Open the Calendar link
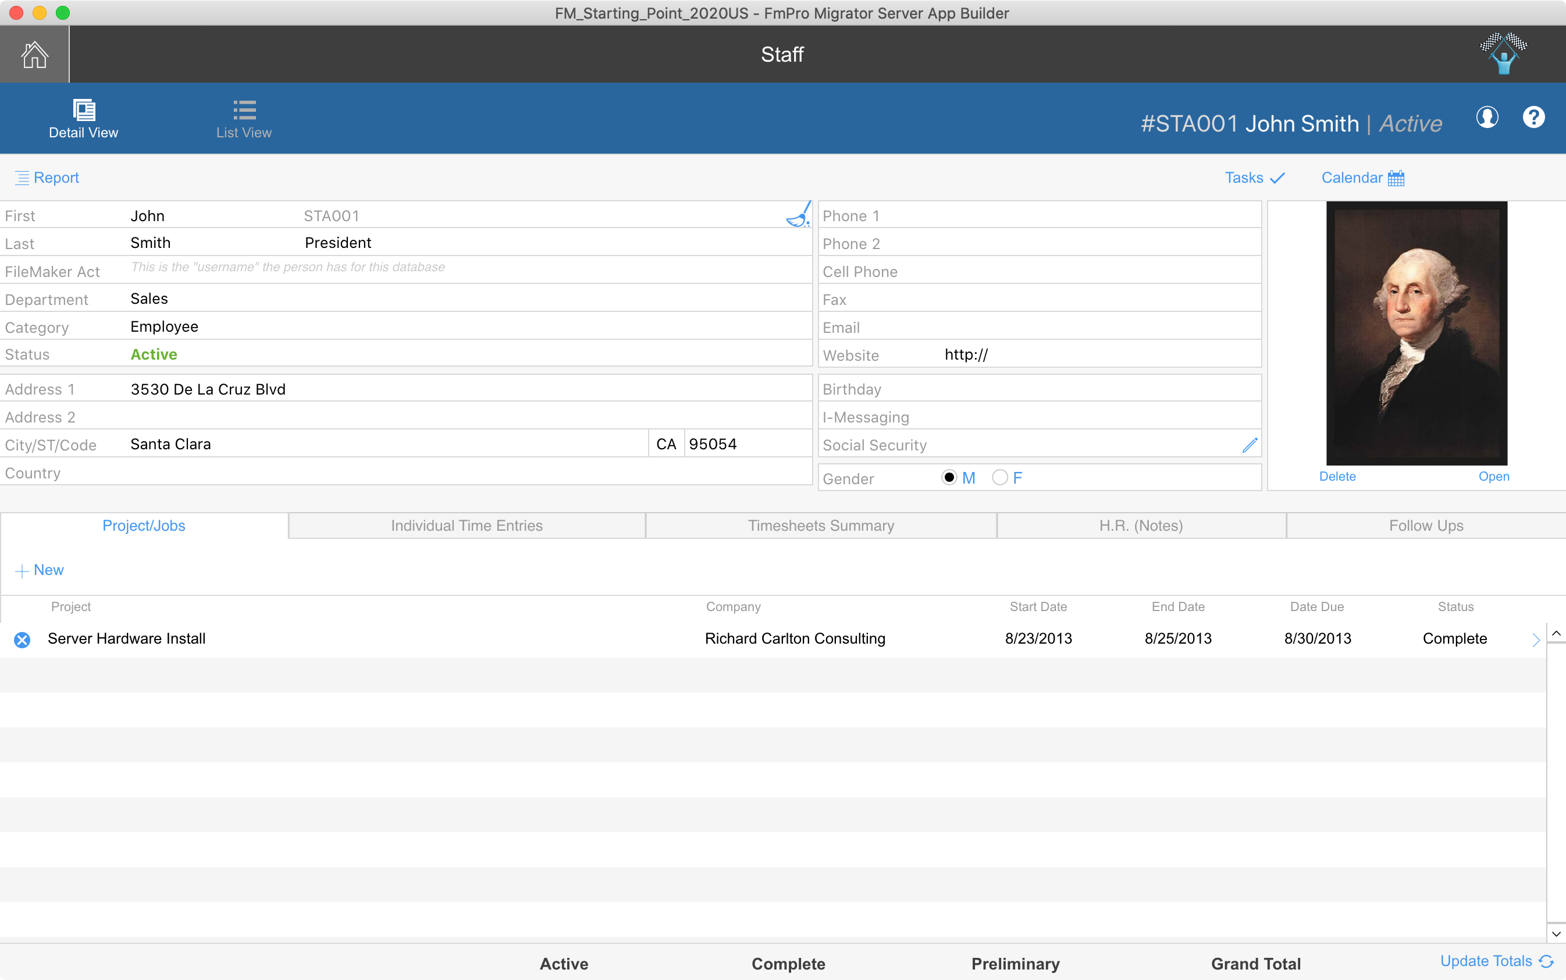1566x980 pixels. tap(1362, 177)
